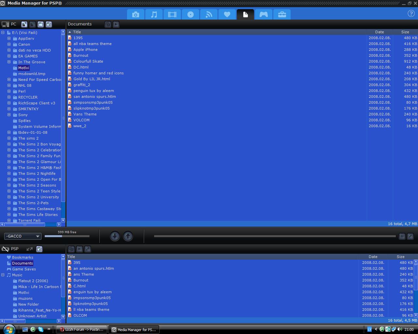Select Game Saves in PSP tree
The height and width of the screenshot is (334, 418).
[24, 269]
